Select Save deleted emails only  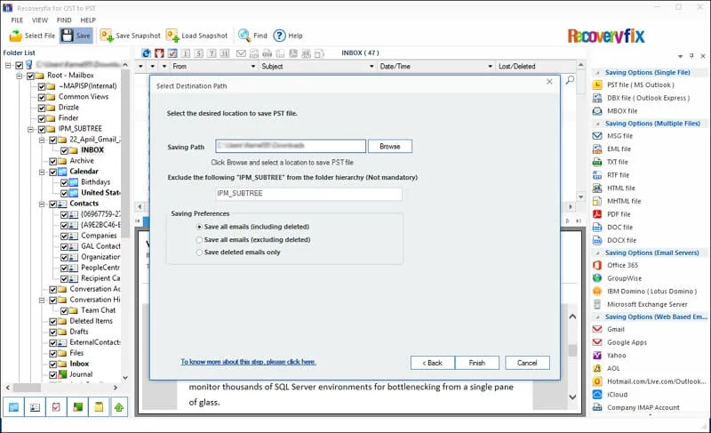[x=199, y=253]
